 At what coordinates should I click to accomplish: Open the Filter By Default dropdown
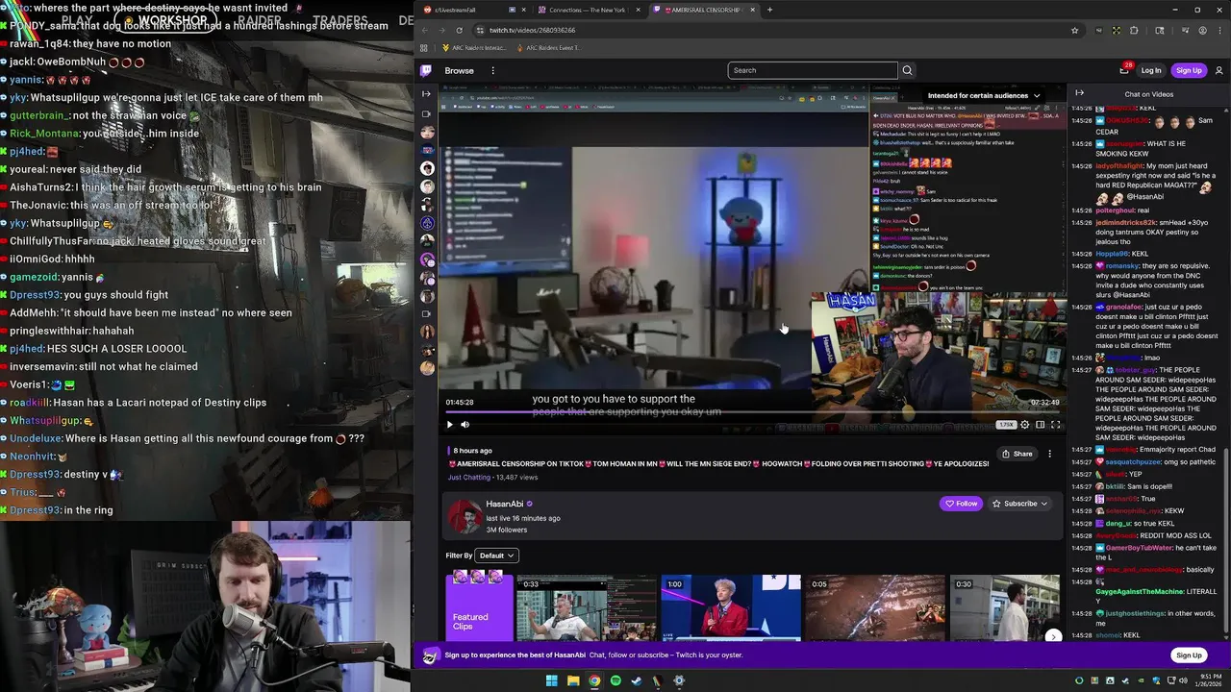click(x=498, y=556)
